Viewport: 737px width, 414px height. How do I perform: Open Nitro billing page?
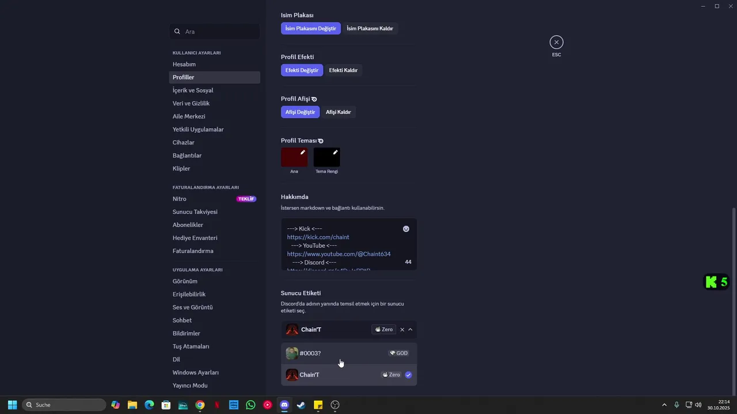[215, 199]
